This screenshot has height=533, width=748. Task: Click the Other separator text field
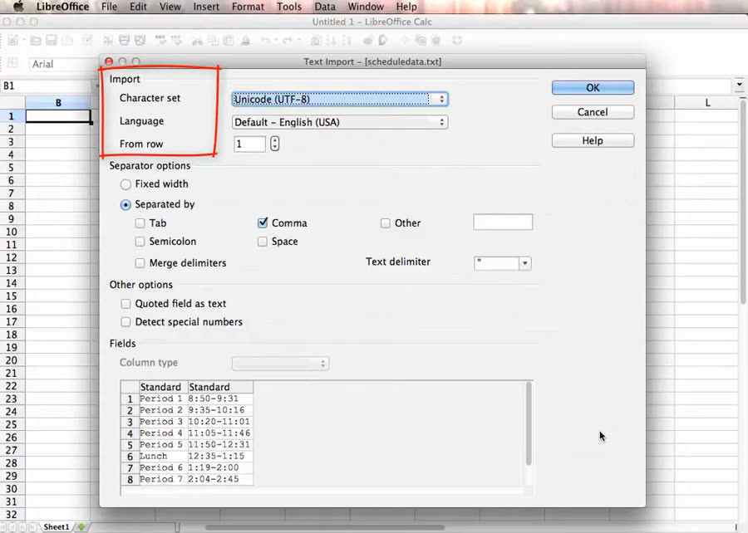click(503, 222)
